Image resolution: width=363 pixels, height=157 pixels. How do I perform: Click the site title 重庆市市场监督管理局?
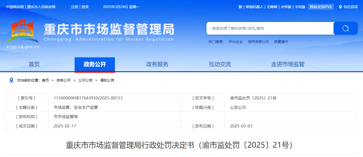(x=109, y=29)
